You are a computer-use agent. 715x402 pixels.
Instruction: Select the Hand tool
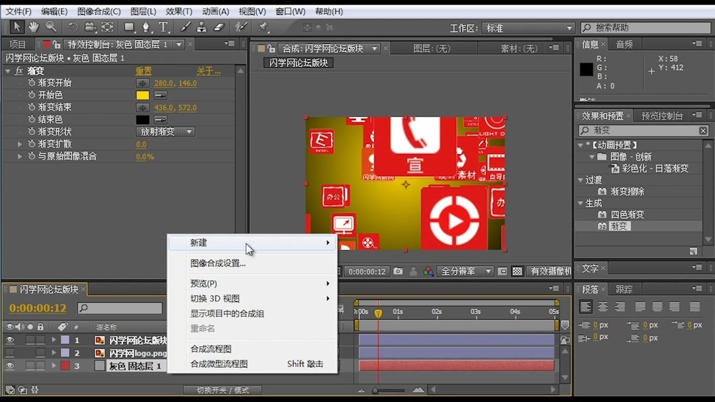33,27
